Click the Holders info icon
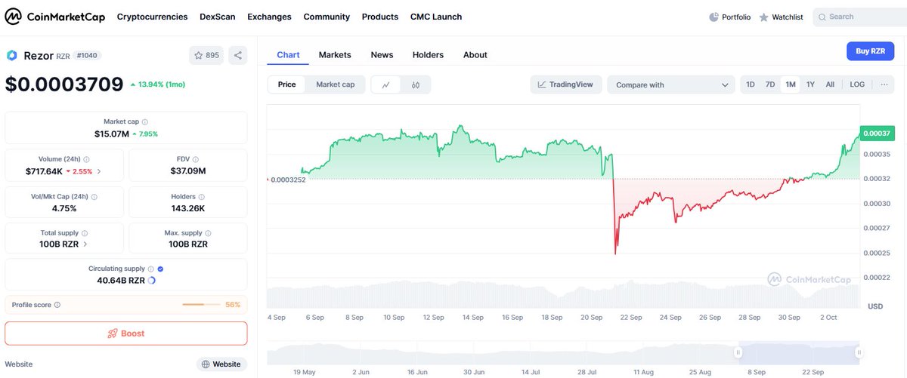 pyautogui.click(x=202, y=196)
